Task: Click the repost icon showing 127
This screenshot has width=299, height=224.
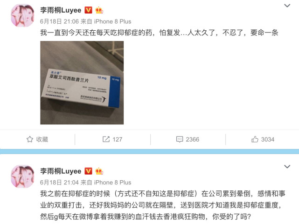Action: (x=106, y=139)
